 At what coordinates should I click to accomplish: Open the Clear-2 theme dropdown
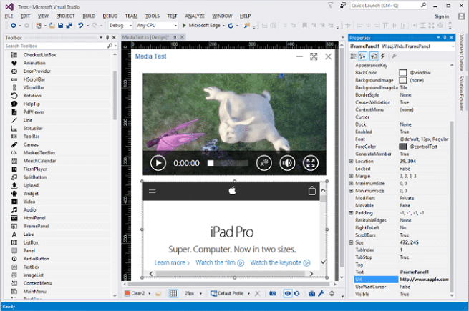point(149,293)
